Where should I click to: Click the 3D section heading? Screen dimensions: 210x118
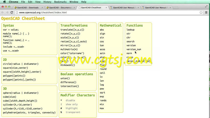pyautogui.click(x=5, y=89)
